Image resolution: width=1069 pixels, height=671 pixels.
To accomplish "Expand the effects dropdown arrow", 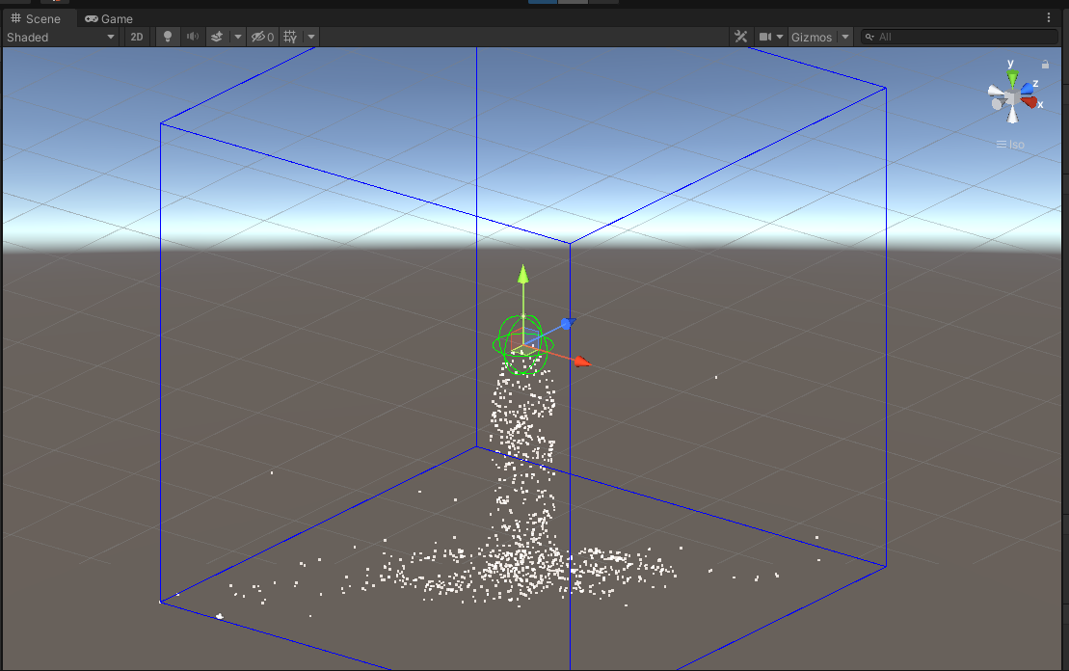I will click(x=237, y=37).
